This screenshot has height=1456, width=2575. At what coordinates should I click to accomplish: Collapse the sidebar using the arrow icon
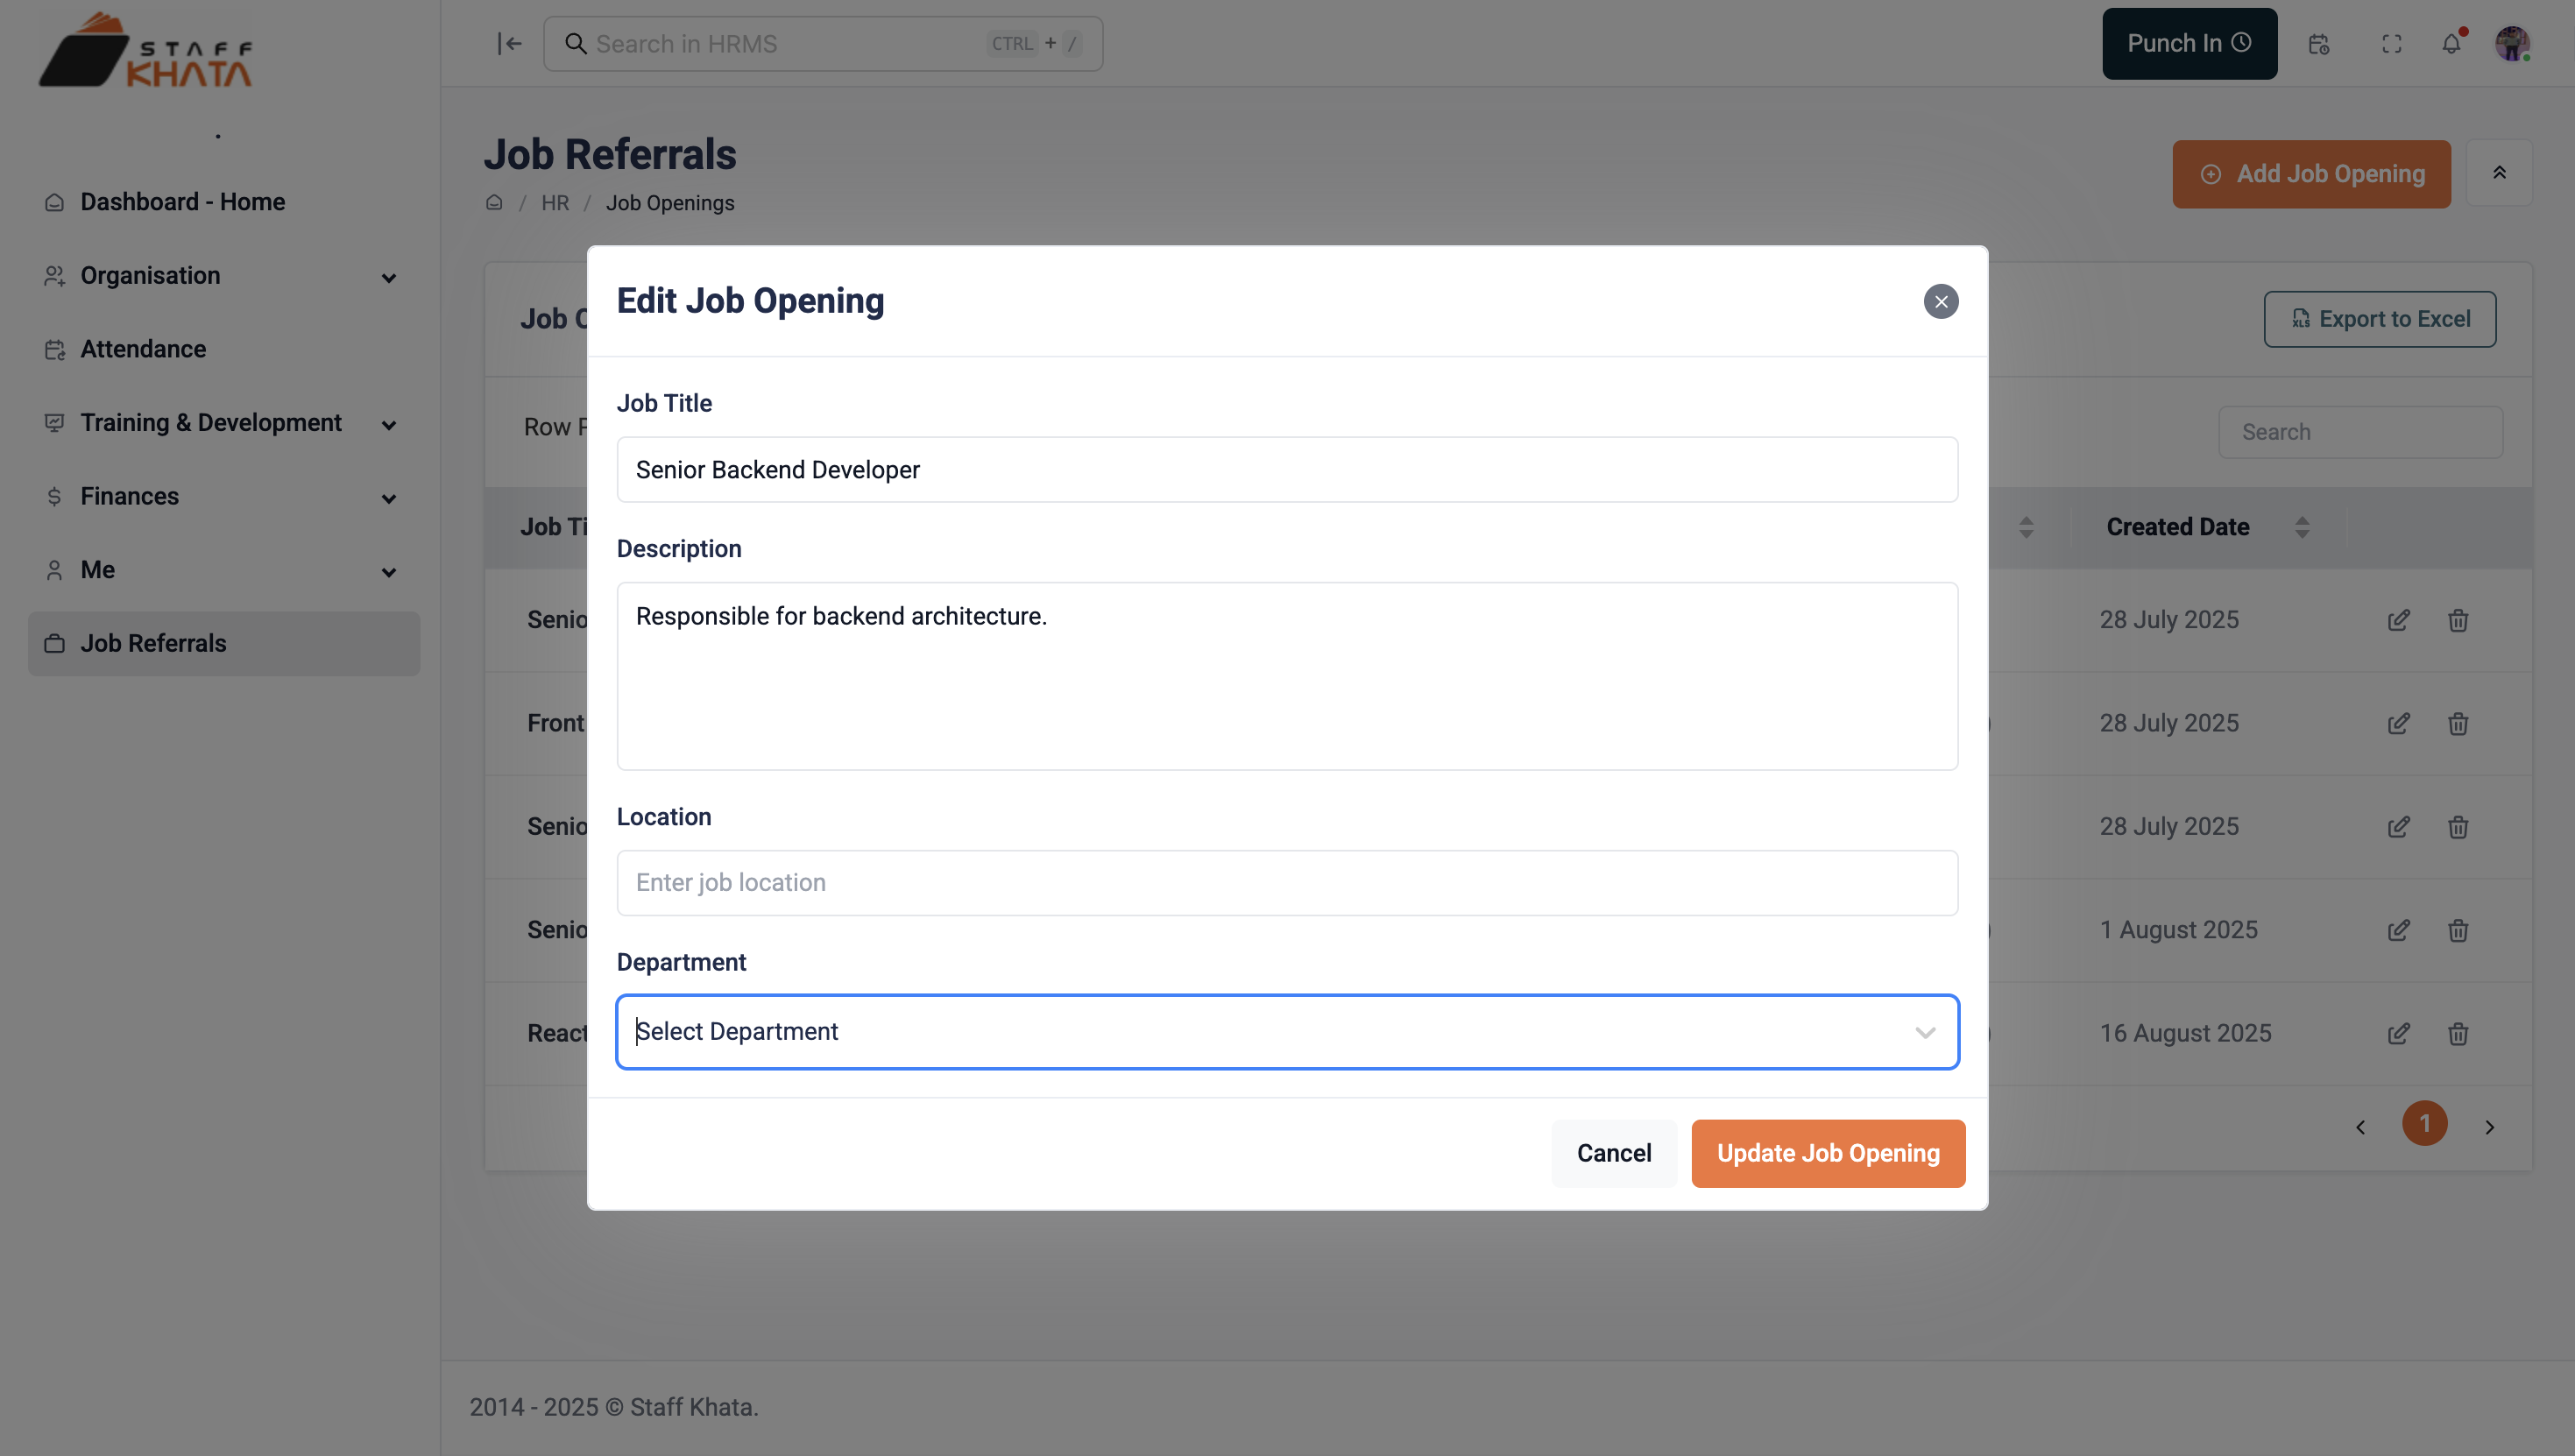tap(509, 43)
